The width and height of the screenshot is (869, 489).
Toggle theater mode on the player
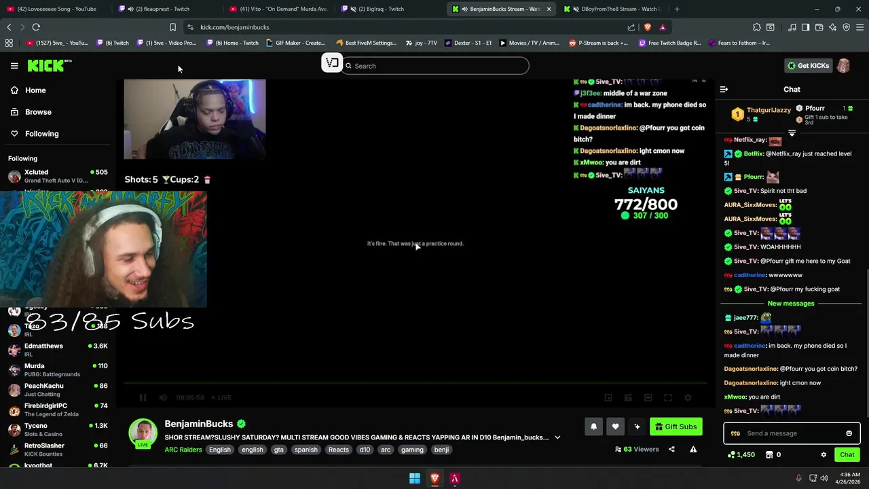pyautogui.click(x=648, y=397)
